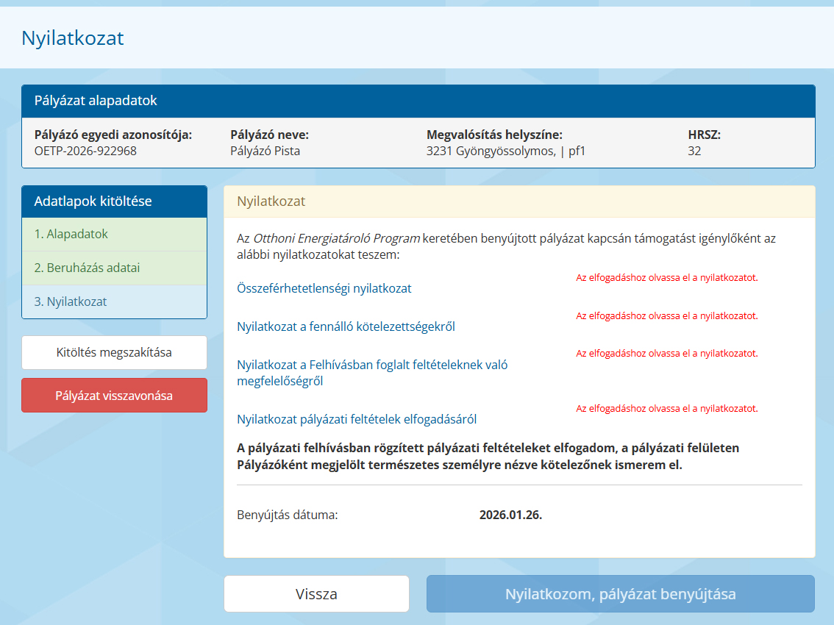Click the applicant name Pályázó Pista
Image resolution: width=834 pixels, height=625 pixels.
pyautogui.click(x=265, y=151)
